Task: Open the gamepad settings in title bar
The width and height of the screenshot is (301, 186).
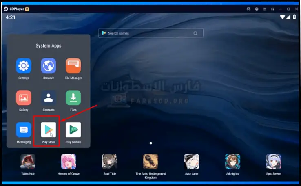Action: [248, 9]
